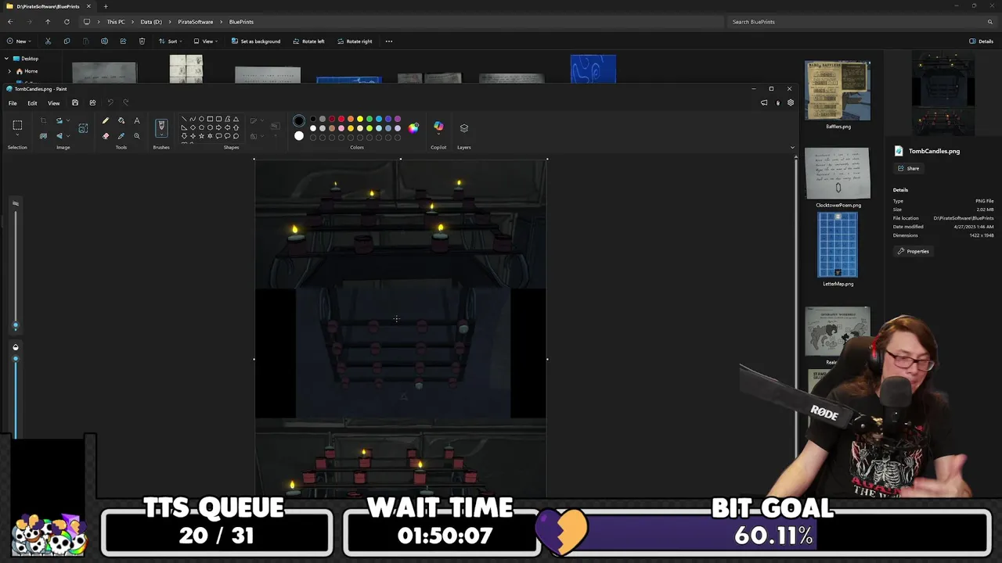Pick the yellow color swatch in Paint
Viewport: 1002px width, 563px height.
[360, 120]
